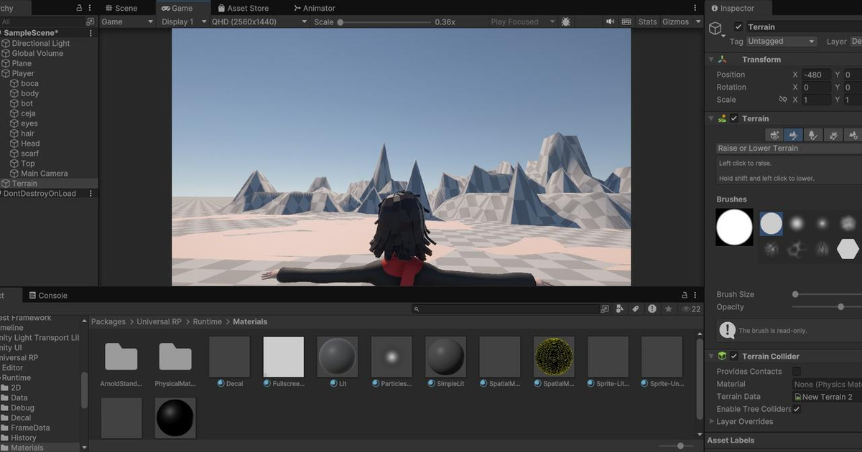Screen dimensions: 862x452
Task: Click the Project search by label icon
Action: [x=635, y=309]
